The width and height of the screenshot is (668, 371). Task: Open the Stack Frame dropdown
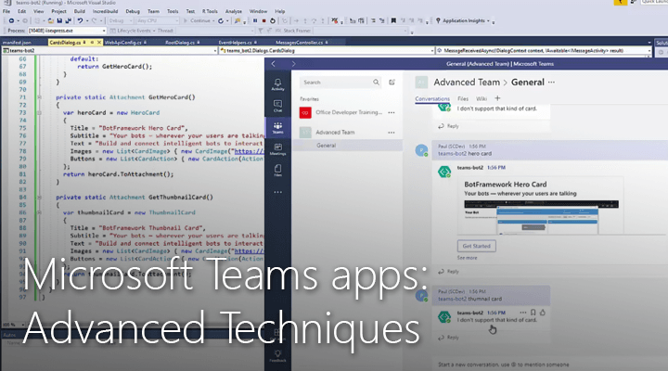[361, 31]
